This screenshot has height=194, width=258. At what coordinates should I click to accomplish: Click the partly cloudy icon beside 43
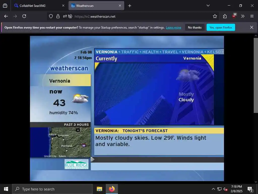pyautogui.click(x=80, y=98)
